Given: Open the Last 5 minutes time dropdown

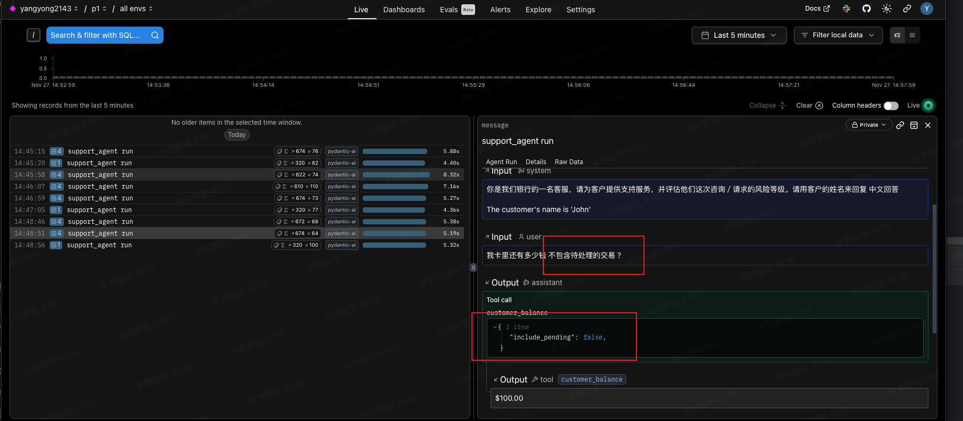Looking at the screenshot, I should pyautogui.click(x=739, y=35).
